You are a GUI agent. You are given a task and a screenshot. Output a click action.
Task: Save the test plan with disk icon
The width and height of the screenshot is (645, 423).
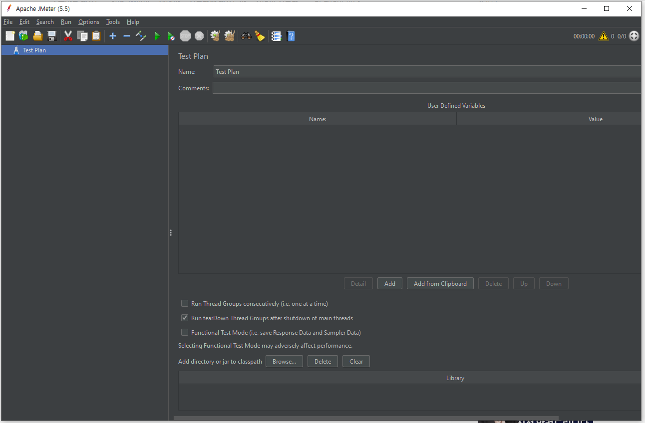click(51, 36)
